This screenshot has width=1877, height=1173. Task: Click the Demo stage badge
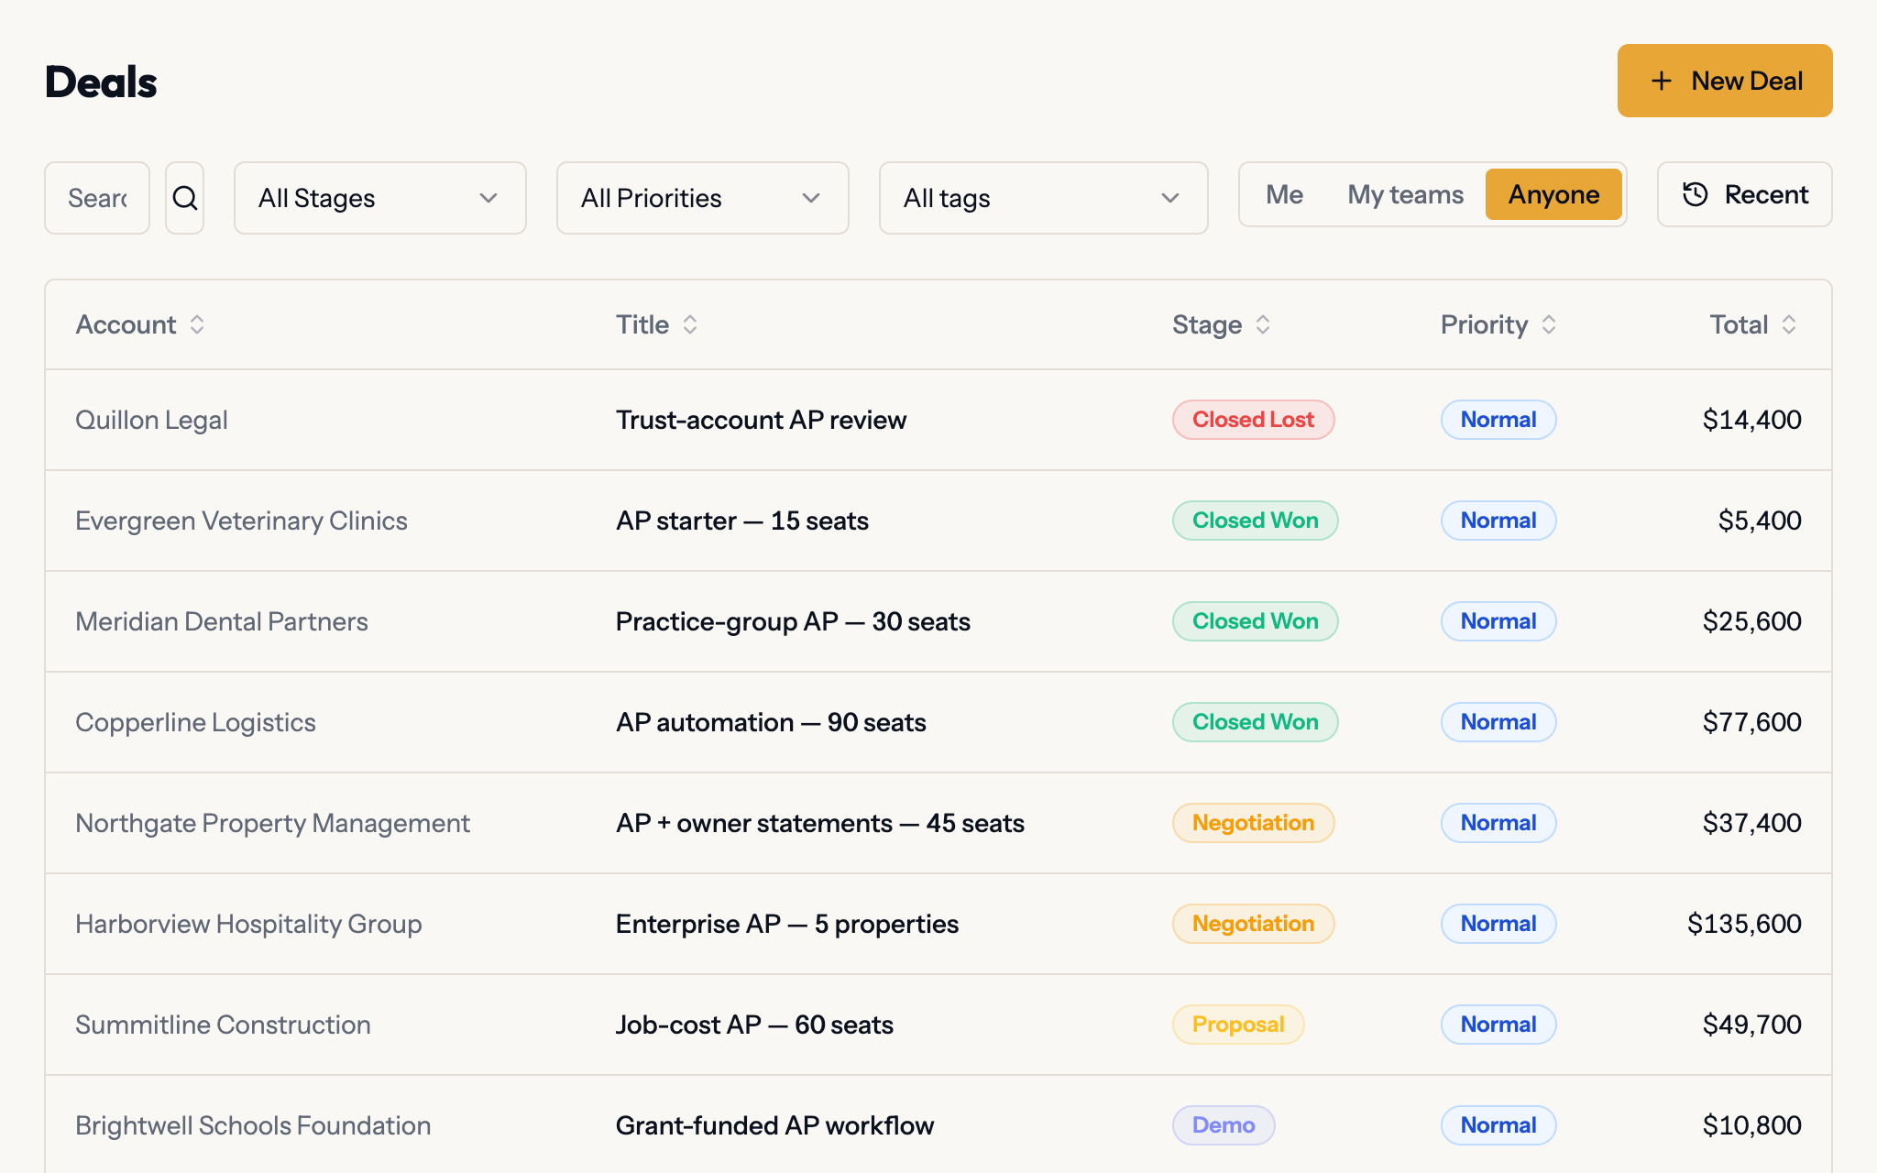click(x=1224, y=1125)
